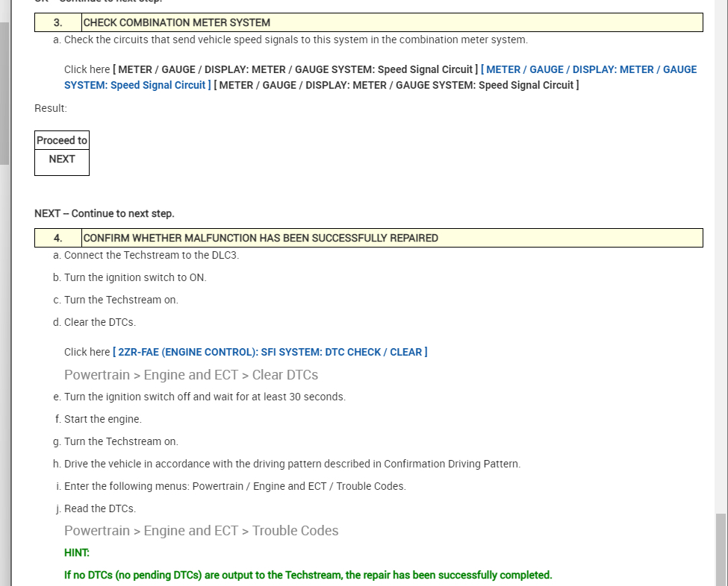Screen dimensions: 728x586
Task: Click step 'Connect the Techstream to the DLC3.'
Action: tap(152, 255)
